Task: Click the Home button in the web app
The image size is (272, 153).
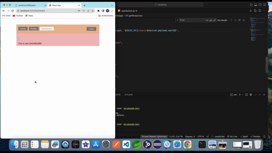Action: [23, 29]
